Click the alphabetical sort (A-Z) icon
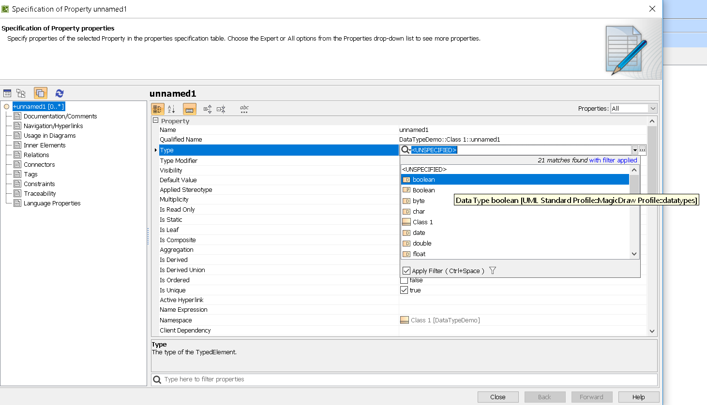707x405 pixels. coord(171,109)
